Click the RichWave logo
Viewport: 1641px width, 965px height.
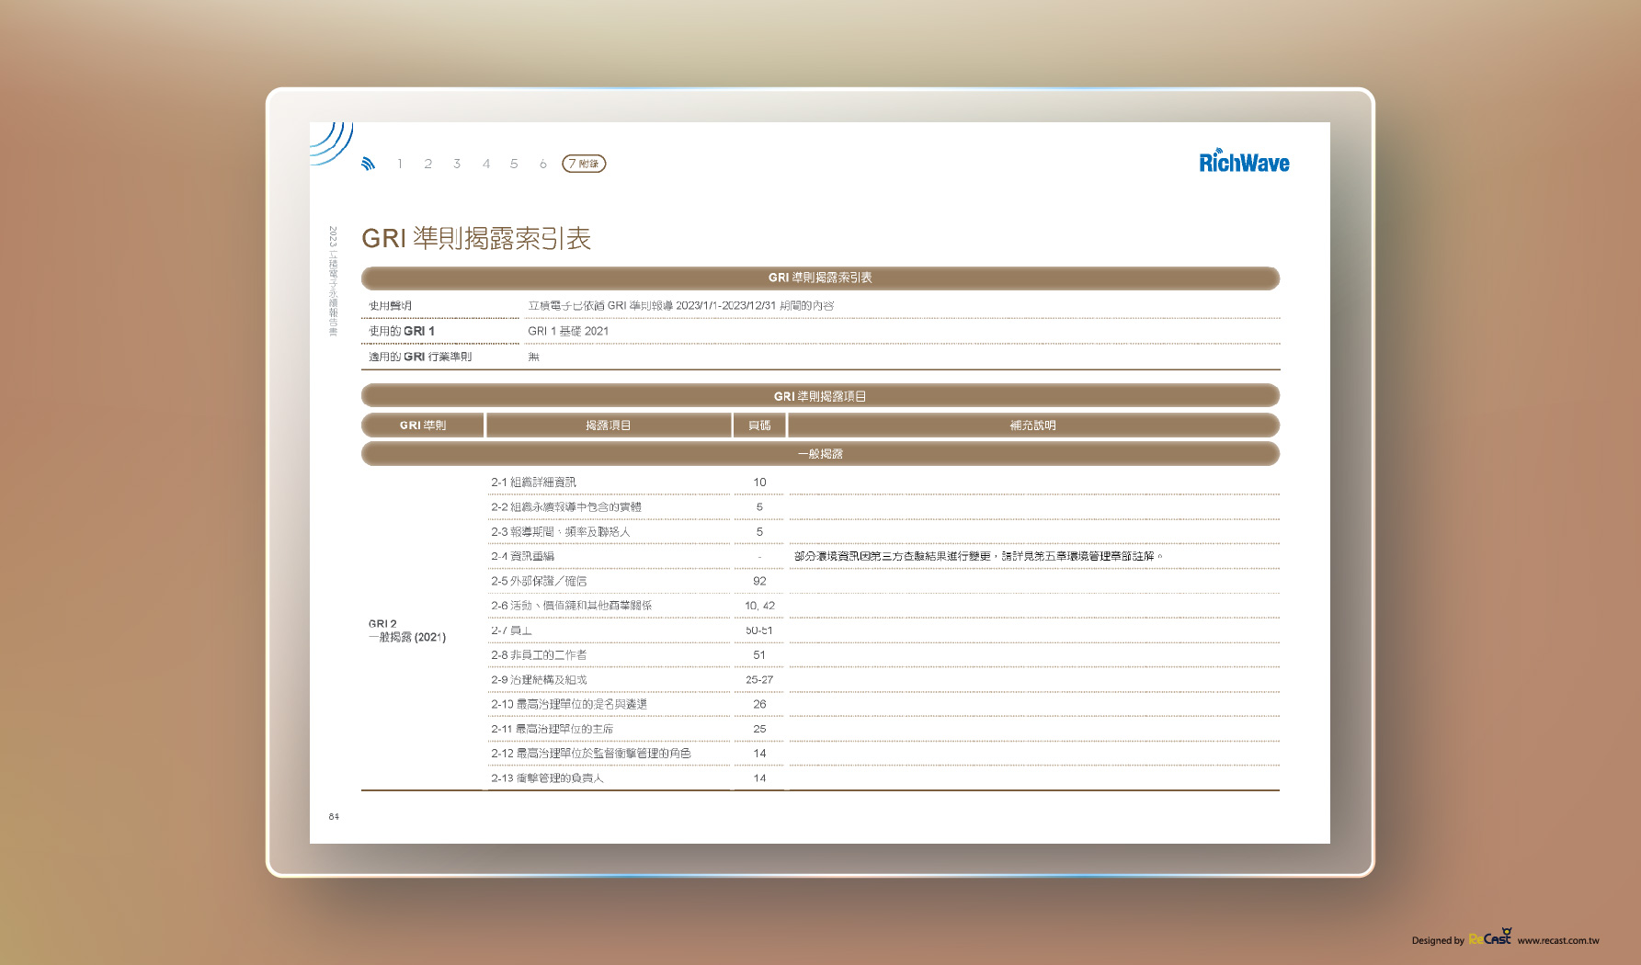[x=1244, y=161]
